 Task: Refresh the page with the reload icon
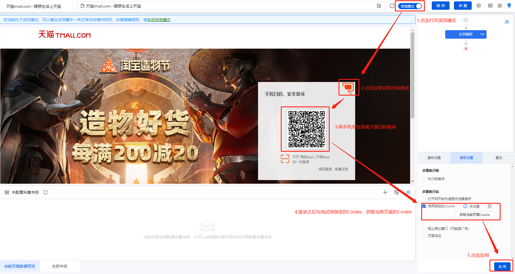tap(392, 6)
